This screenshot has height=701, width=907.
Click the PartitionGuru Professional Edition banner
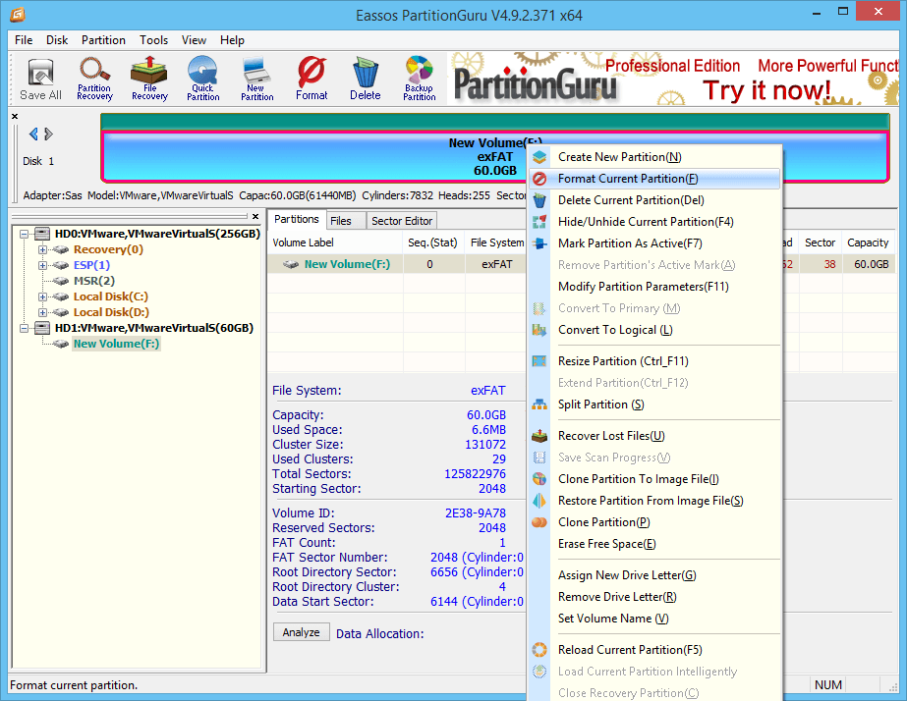pos(673,79)
